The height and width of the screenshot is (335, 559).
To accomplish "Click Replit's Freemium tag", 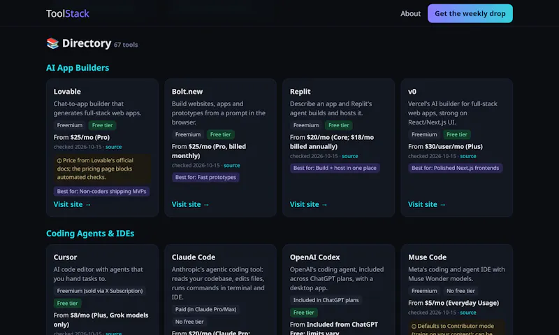I will pyautogui.click(x=306, y=125).
